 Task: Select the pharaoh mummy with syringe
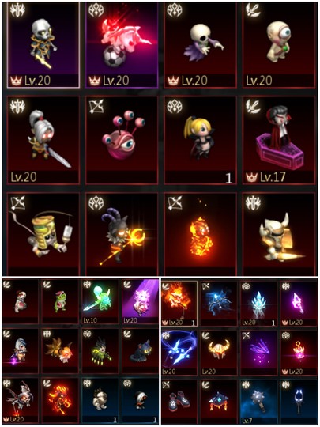point(43,234)
